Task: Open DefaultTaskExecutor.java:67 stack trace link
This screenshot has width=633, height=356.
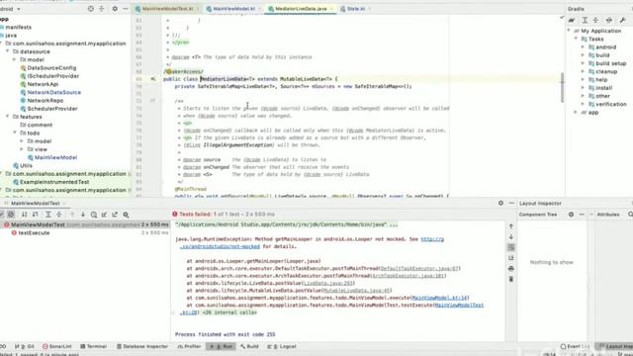Action: click(419, 268)
